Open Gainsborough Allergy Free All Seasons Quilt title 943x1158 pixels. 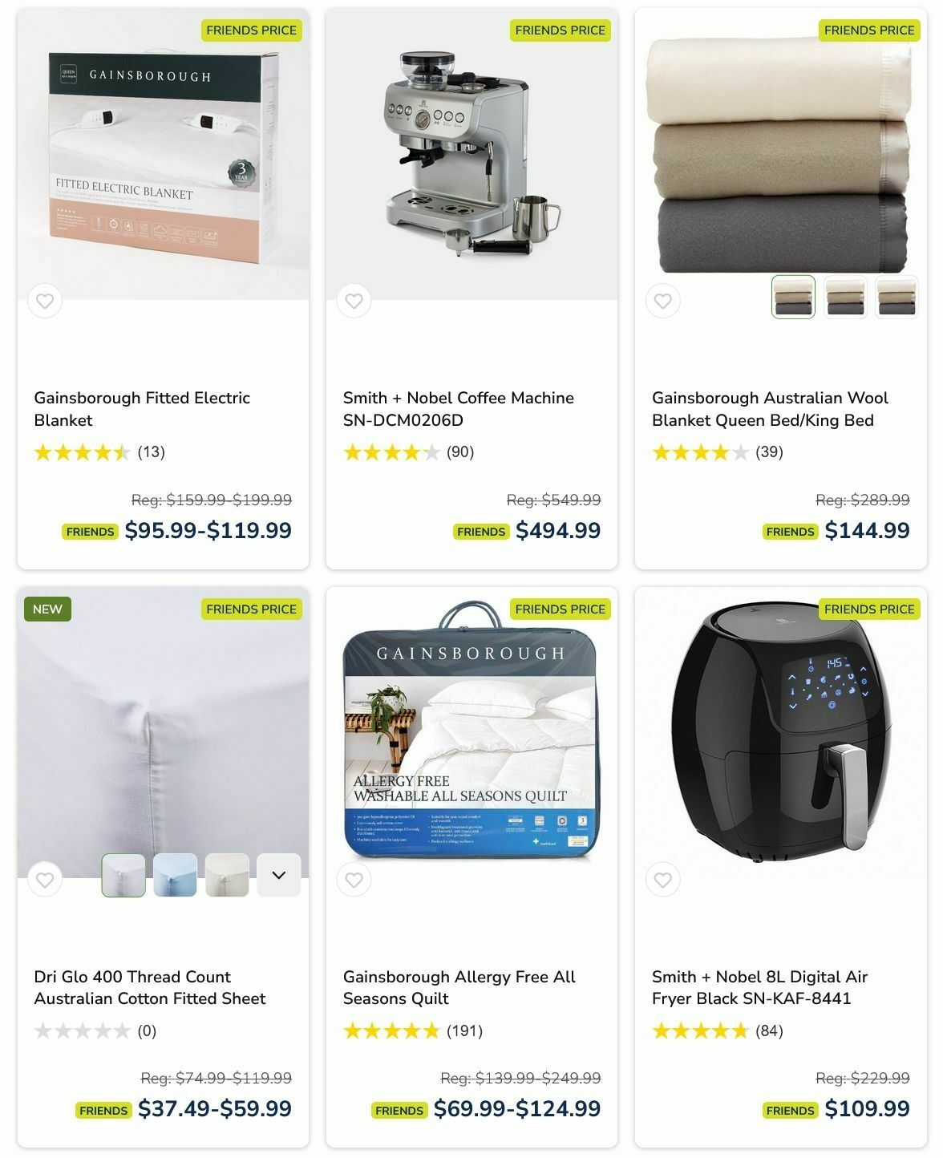tap(459, 987)
